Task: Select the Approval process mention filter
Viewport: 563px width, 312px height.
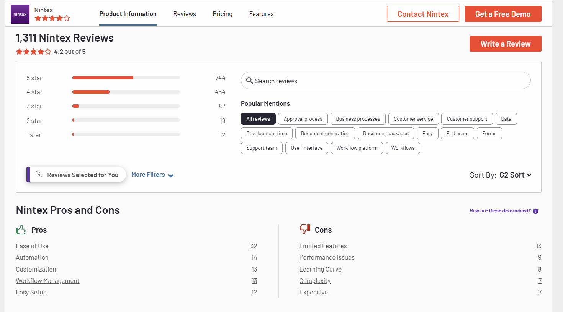Action: tap(303, 119)
